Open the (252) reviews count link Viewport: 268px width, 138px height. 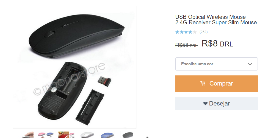[203, 32]
